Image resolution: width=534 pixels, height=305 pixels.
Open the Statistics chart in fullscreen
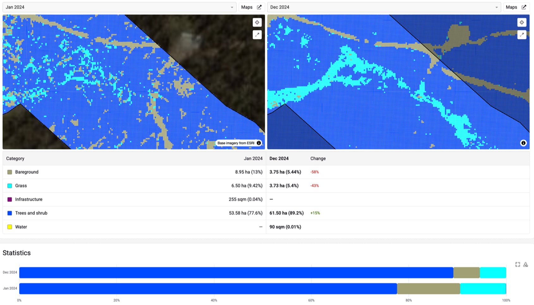(518, 265)
